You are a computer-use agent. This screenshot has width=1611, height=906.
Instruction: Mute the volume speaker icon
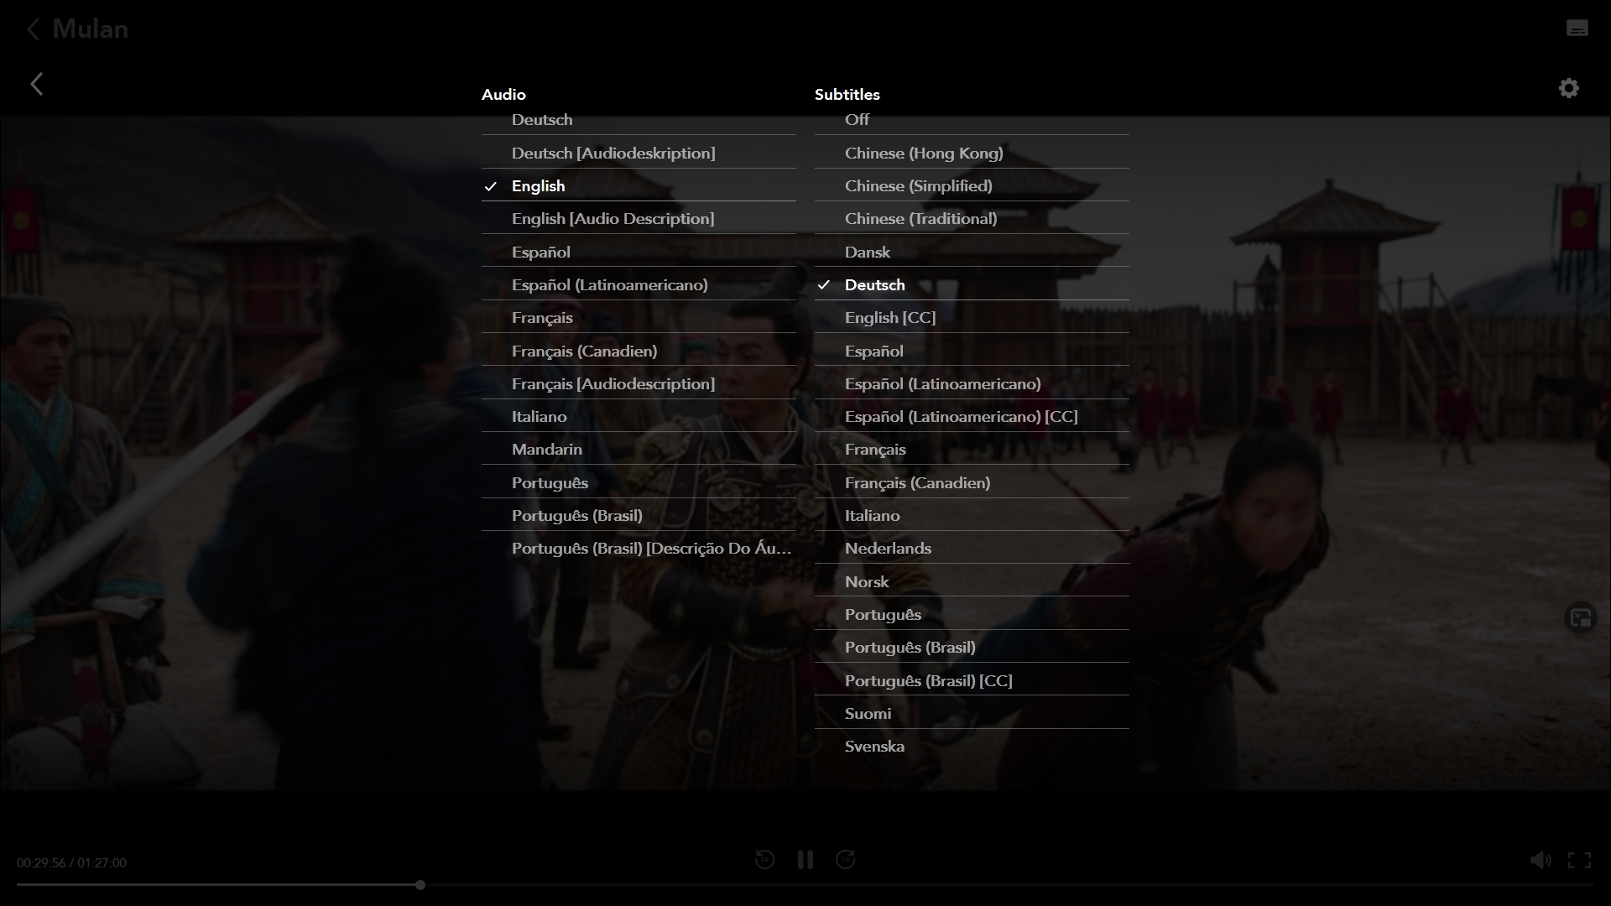click(x=1540, y=860)
